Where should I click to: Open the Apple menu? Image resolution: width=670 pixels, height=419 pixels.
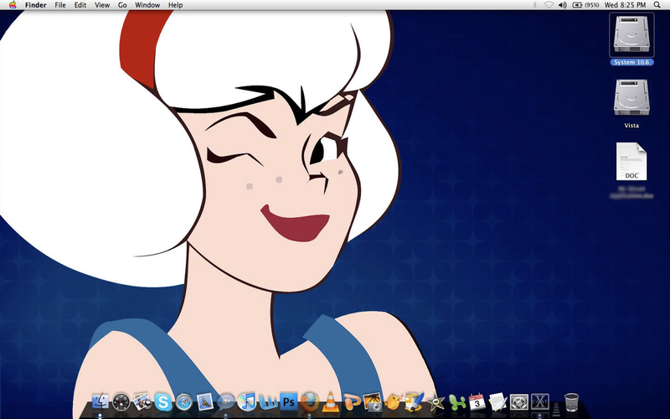click(13, 5)
